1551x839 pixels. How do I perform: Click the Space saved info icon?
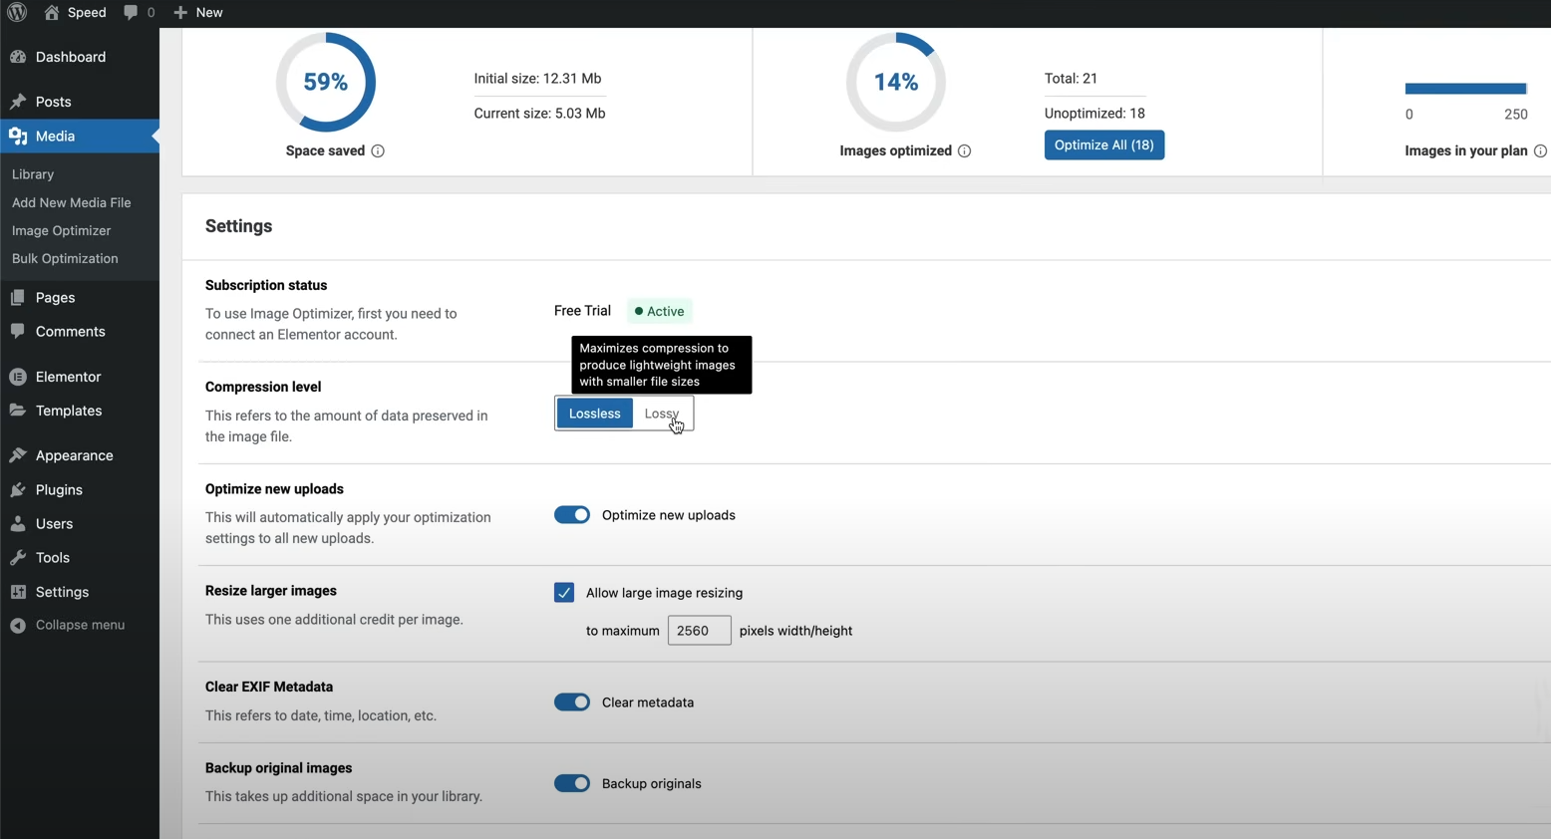(378, 151)
